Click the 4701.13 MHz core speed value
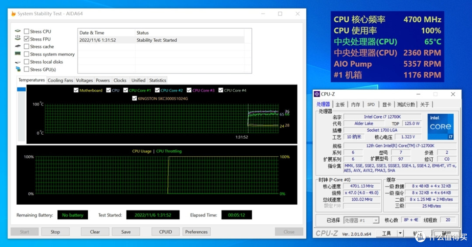472x247 pixels. (x=361, y=186)
